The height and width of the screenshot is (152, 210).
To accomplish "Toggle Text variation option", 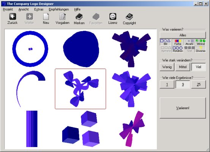I will [189, 49].
